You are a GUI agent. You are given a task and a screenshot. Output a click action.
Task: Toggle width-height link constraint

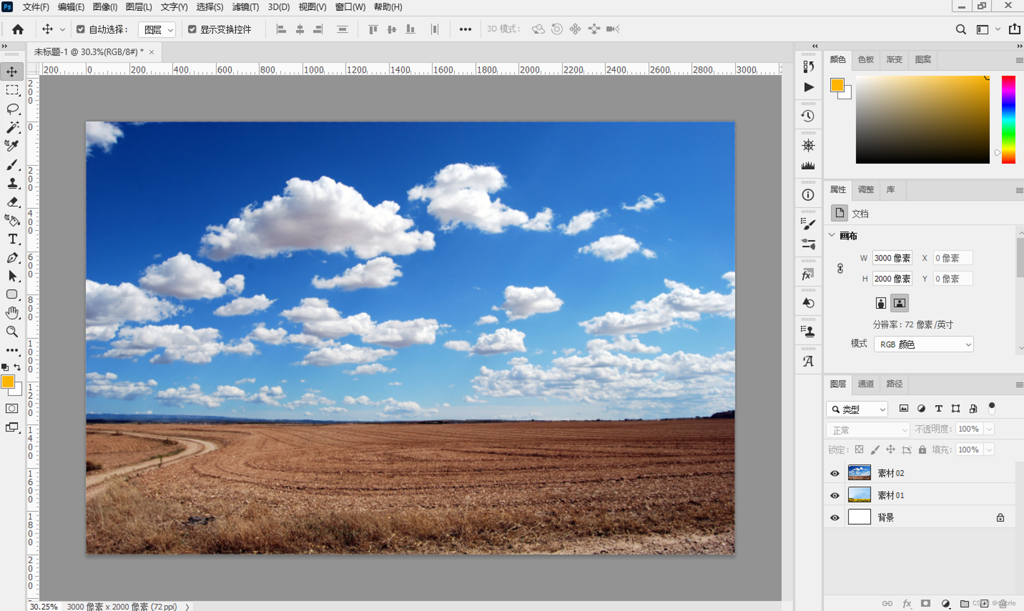tap(840, 268)
